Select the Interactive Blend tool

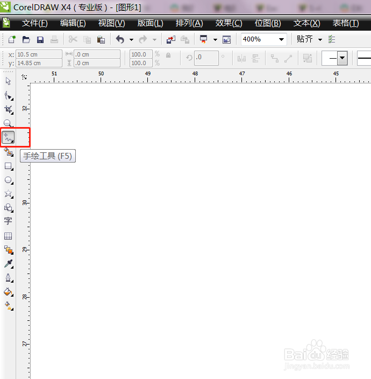click(9, 250)
